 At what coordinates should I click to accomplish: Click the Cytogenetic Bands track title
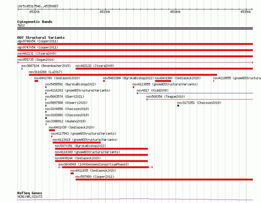point(35,22)
